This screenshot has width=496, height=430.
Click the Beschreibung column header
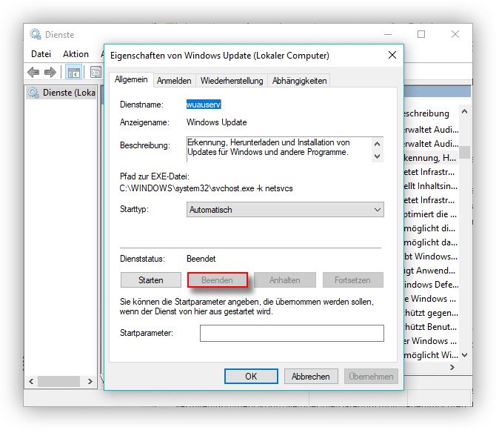tap(426, 113)
